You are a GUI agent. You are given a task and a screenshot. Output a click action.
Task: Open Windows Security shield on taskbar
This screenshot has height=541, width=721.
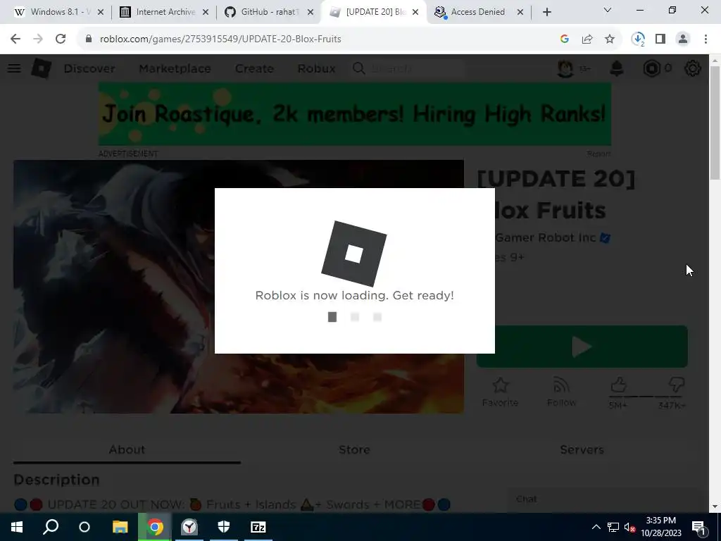(223, 527)
